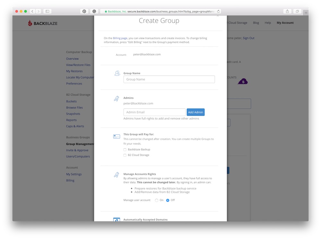This screenshot has width=321, height=239.
Task: Click the Automatically Accepted Domains icon
Action: click(117, 219)
